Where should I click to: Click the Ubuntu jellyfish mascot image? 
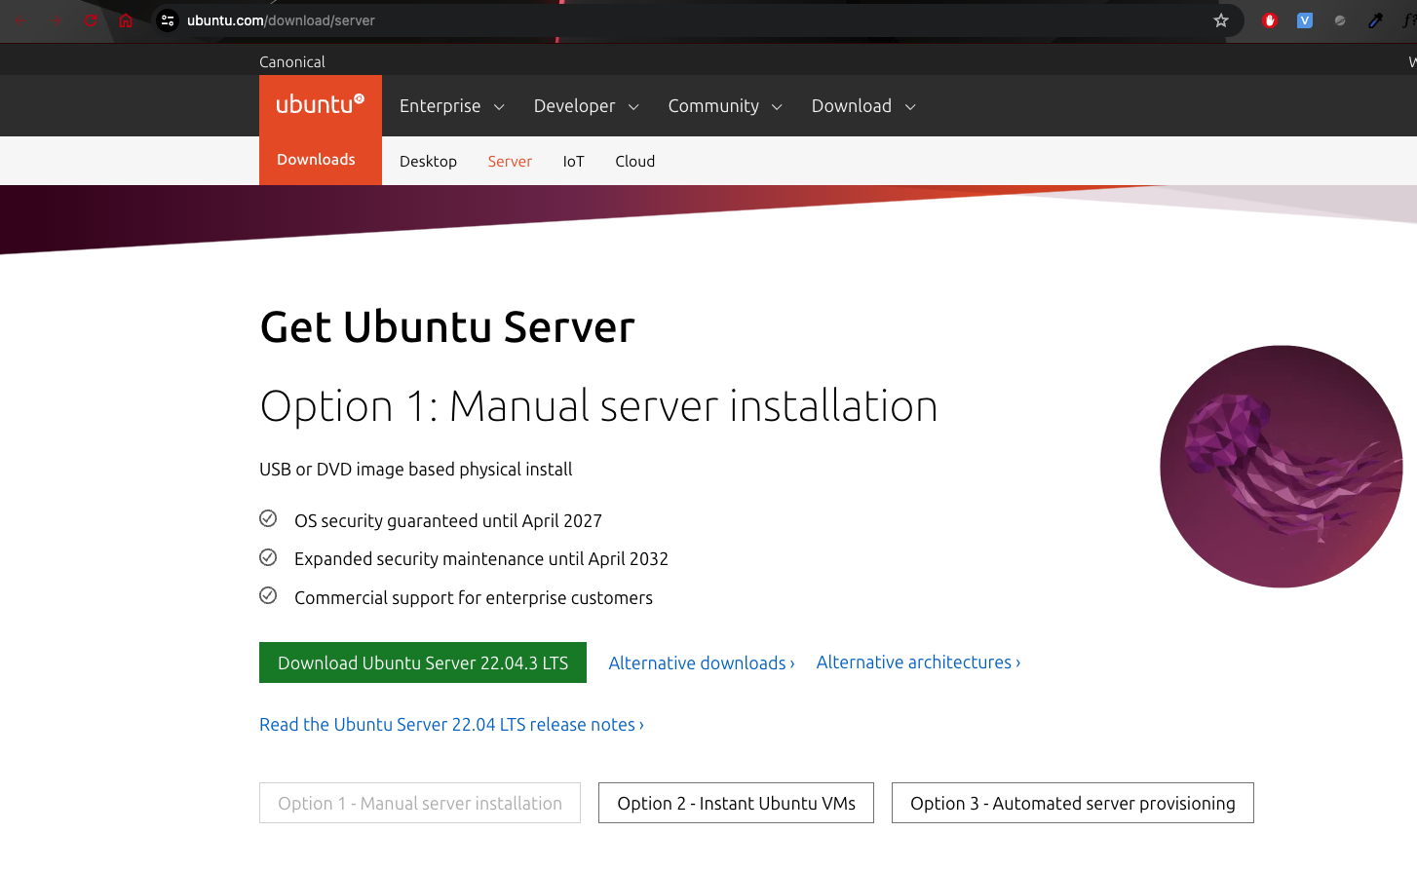click(x=1282, y=467)
